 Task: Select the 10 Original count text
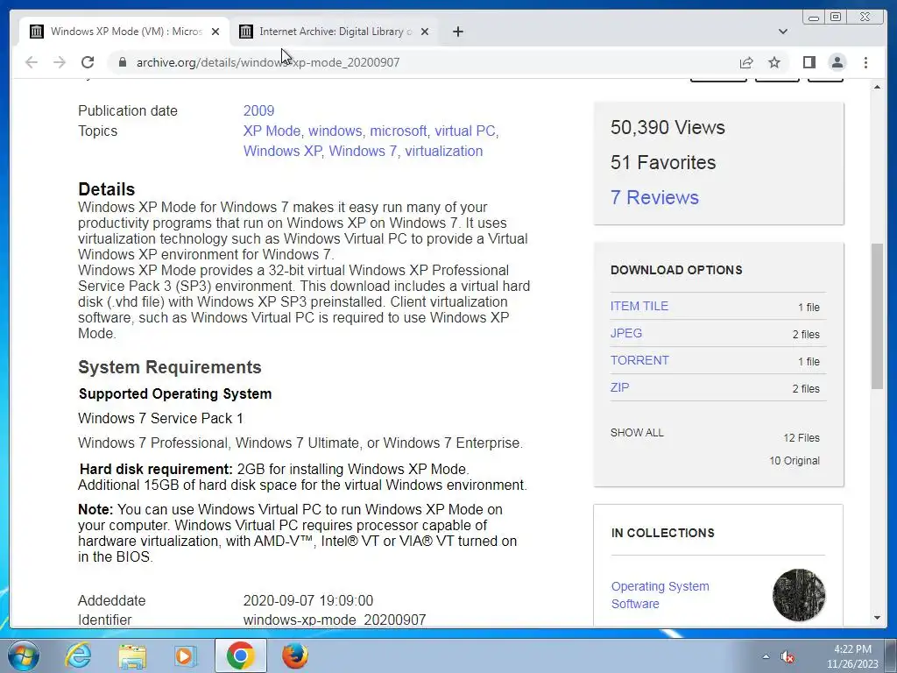pyautogui.click(x=795, y=461)
